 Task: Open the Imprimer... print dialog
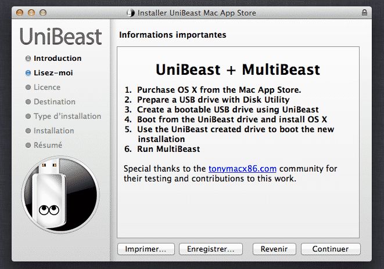click(146, 249)
